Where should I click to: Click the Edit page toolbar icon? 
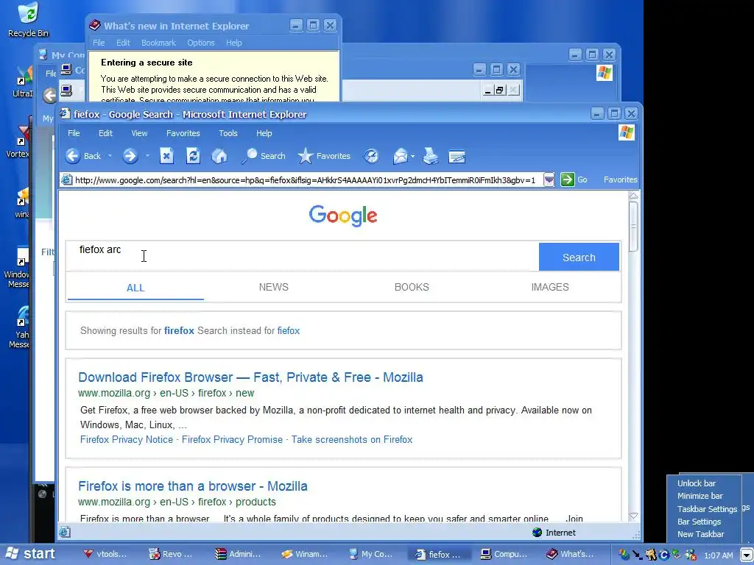457,157
